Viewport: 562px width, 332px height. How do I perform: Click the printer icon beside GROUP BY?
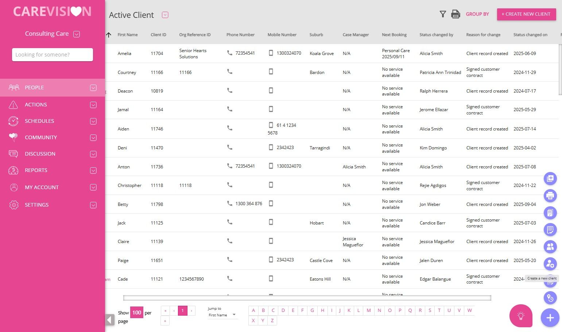click(x=456, y=14)
